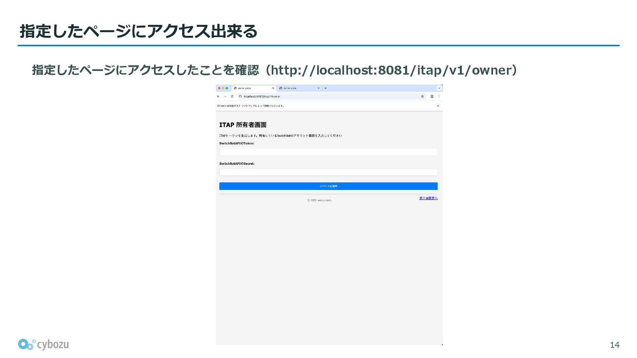637x358 pixels.
Task: Focus the SwitchBotAPI Secret input field
Action: [328, 172]
